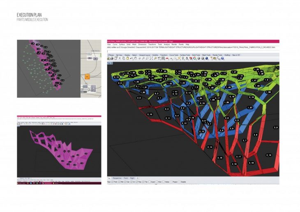The height and width of the screenshot is (212, 300).
Task: Switch to the Perspective viewport tab
Action: (x=118, y=178)
